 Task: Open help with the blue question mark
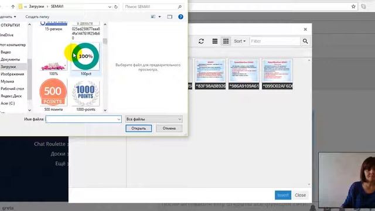[x=180, y=17]
